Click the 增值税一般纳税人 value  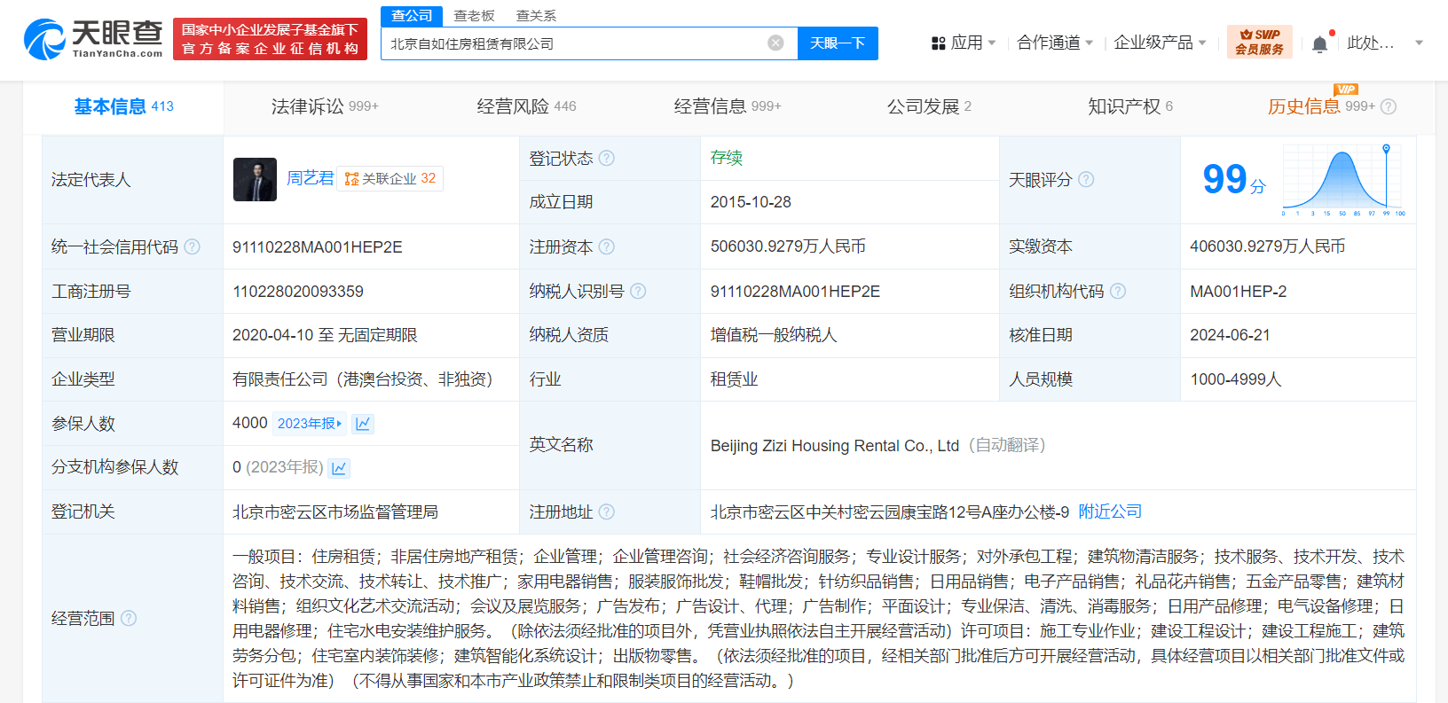point(774,335)
